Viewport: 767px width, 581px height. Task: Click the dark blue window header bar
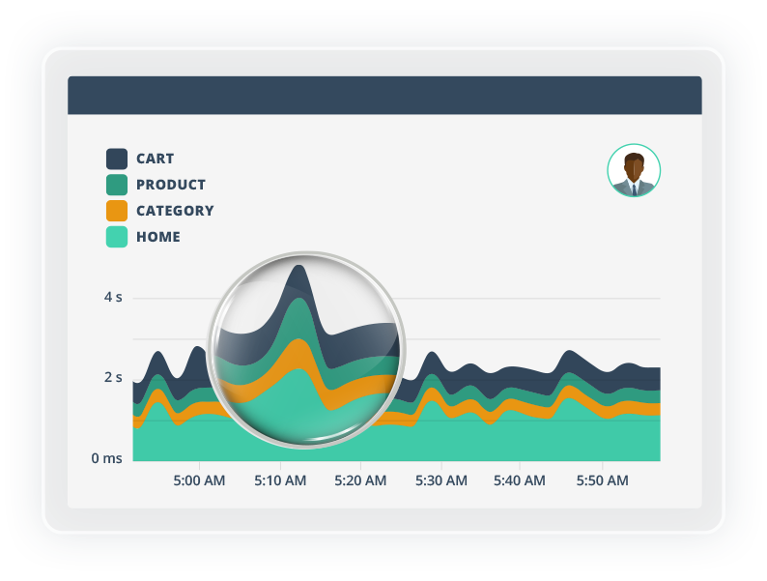point(384,96)
